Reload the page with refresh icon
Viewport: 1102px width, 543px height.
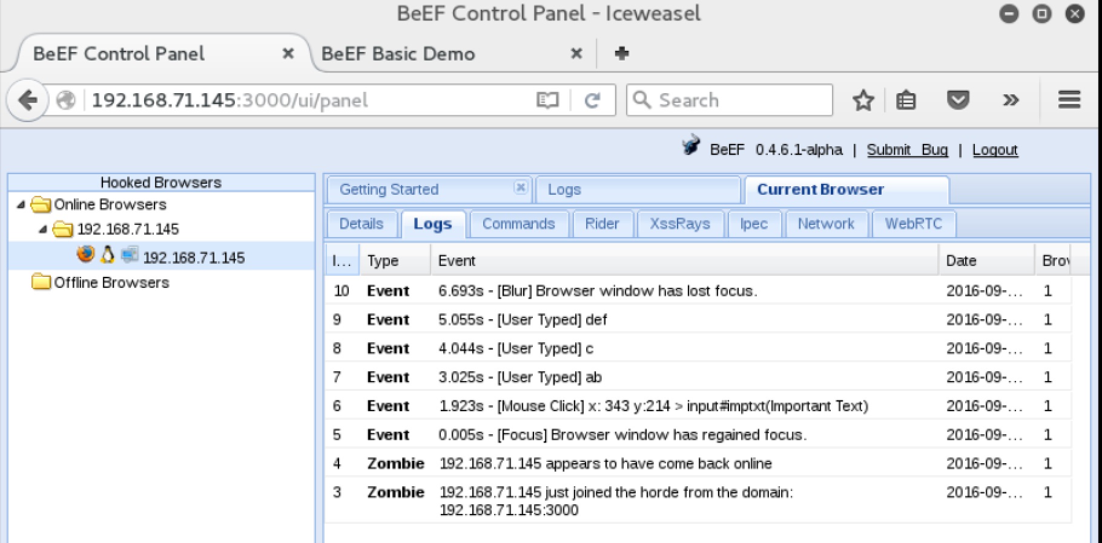592,100
